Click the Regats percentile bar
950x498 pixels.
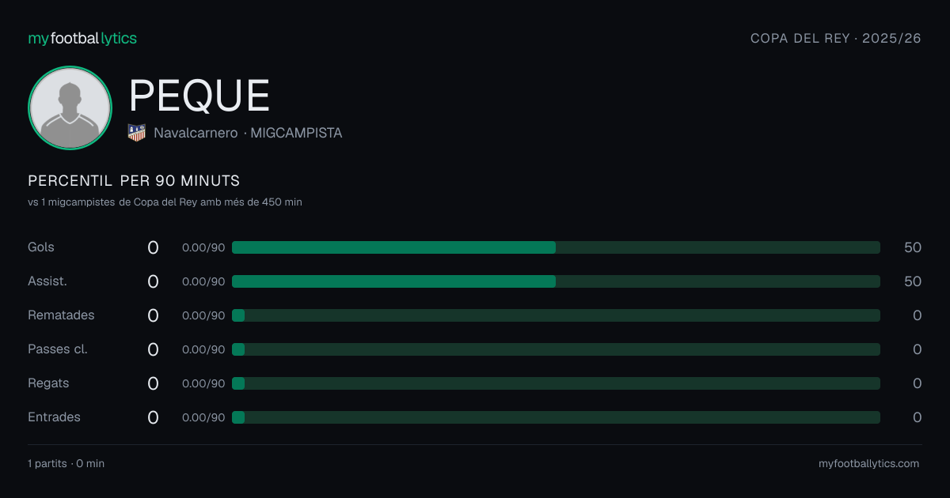[x=556, y=383]
